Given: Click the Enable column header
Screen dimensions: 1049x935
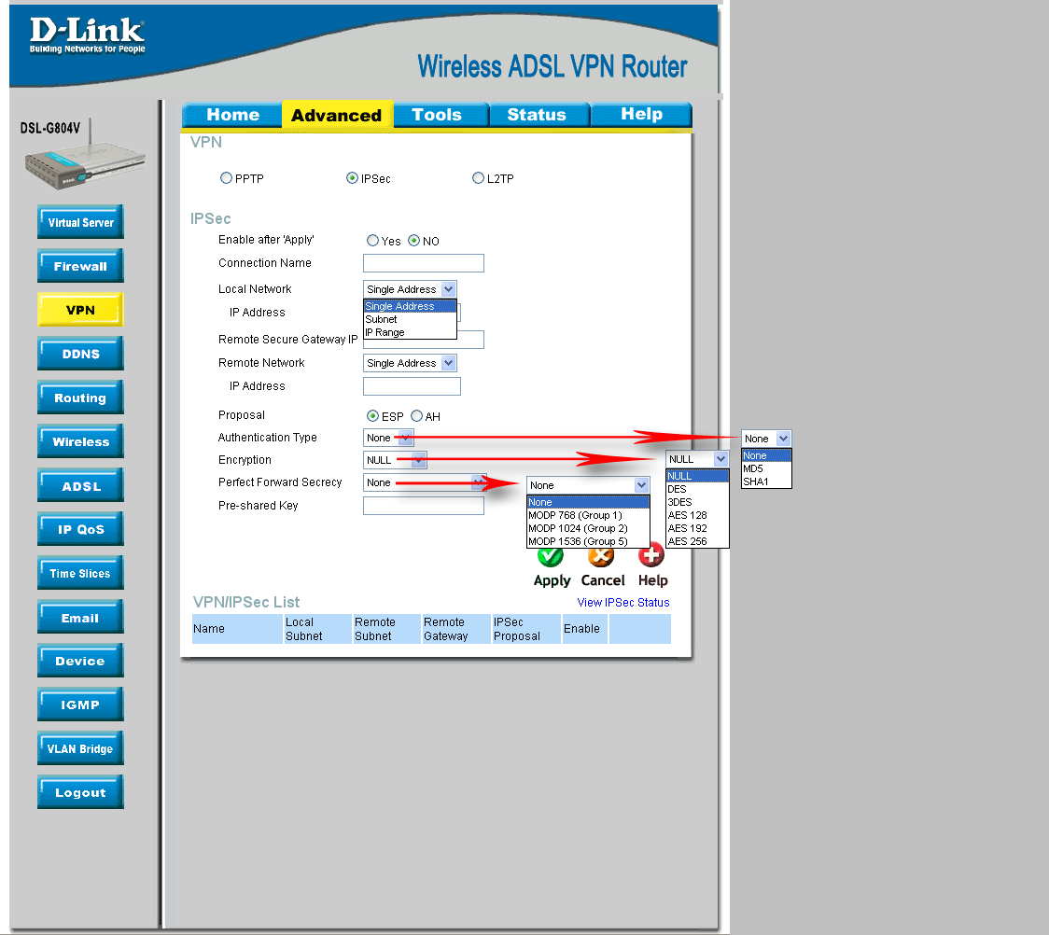Looking at the screenshot, I should coord(585,629).
